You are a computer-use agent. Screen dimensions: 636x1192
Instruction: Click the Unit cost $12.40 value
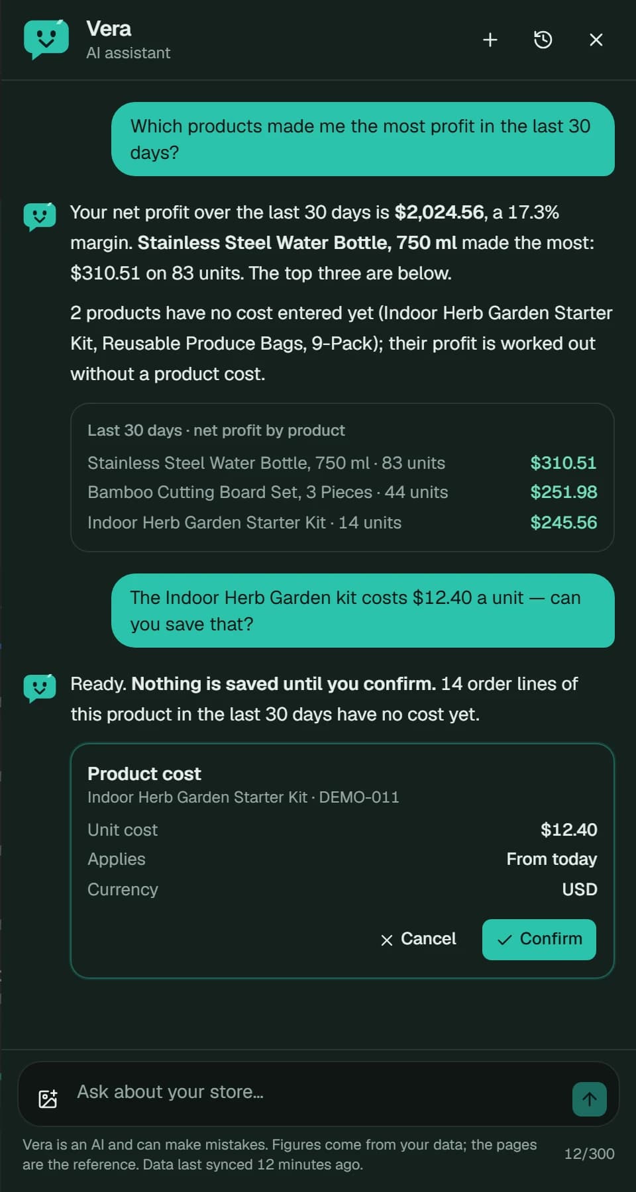point(568,830)
